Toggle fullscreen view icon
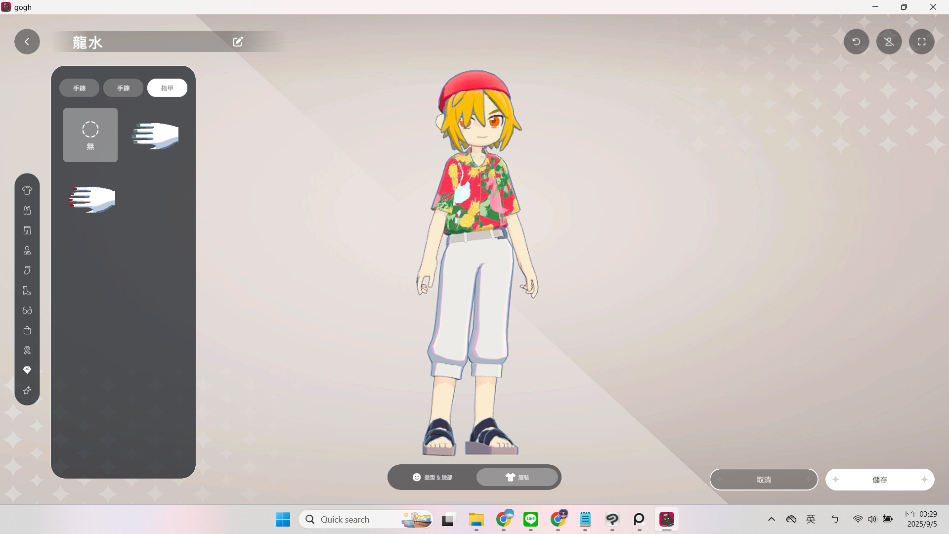The image size is (949, 534). [x=921, y=42]
